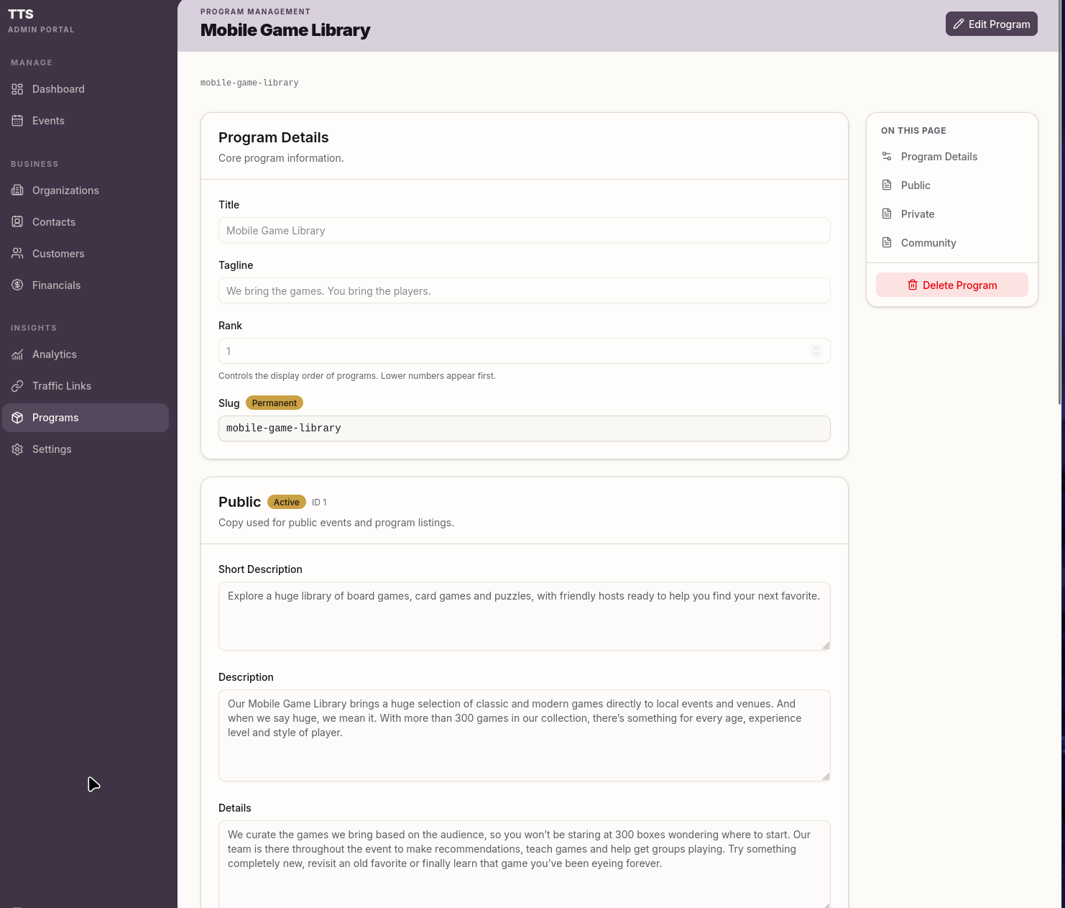Click the page vertical scrollbar
Image resolution: width=1065 pixels, height=908 pixels.
pyautogui.click(x=1061, y=202)
